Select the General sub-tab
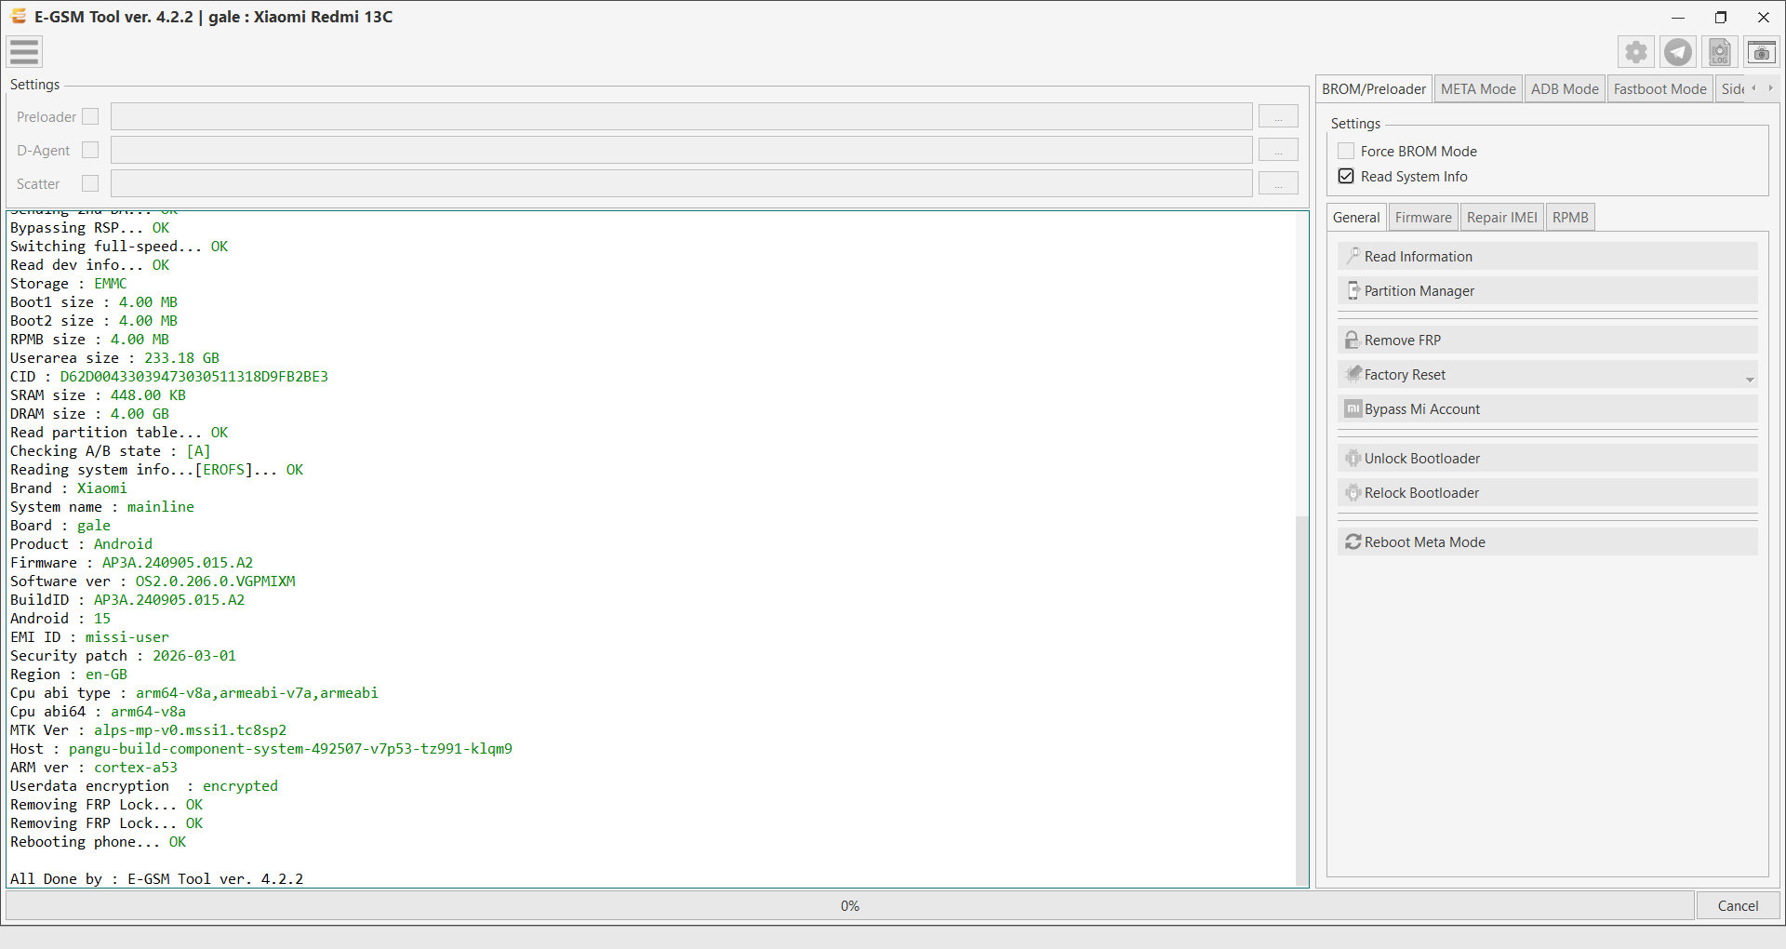The width and height of the screenshot is (1786, 949). coord(1356,217)
